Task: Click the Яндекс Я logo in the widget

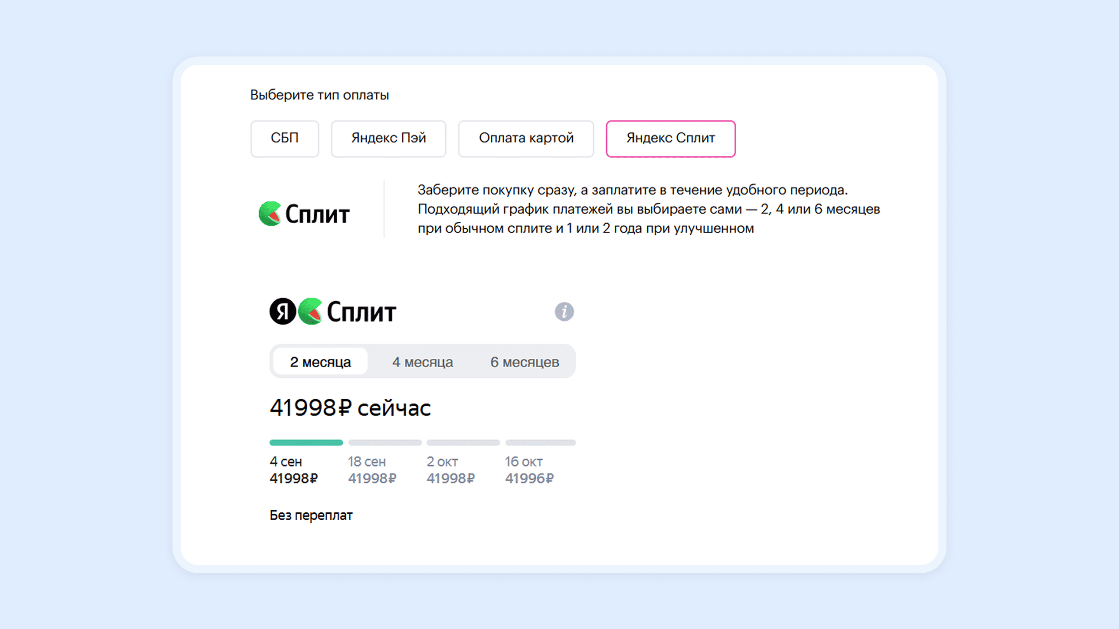Action: [283, 311]
